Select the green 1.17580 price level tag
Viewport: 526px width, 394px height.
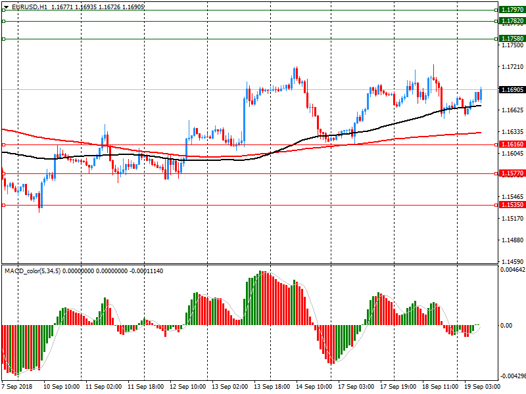(512, 39)
